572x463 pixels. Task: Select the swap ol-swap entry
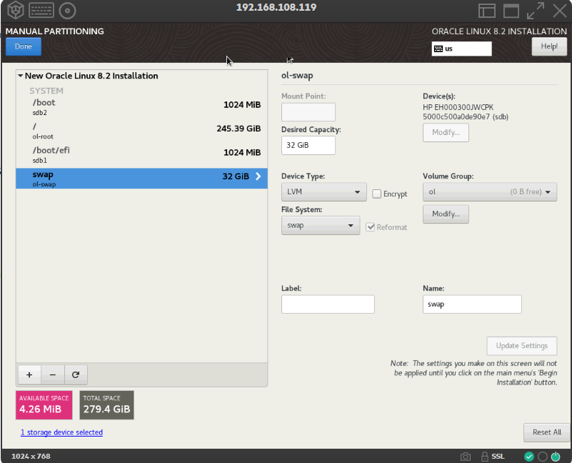click(x=141, y=179)
